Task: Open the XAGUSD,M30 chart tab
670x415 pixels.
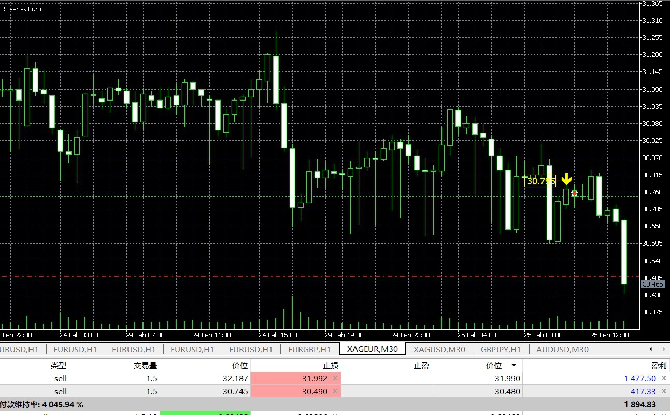Action: pos(439,349)
